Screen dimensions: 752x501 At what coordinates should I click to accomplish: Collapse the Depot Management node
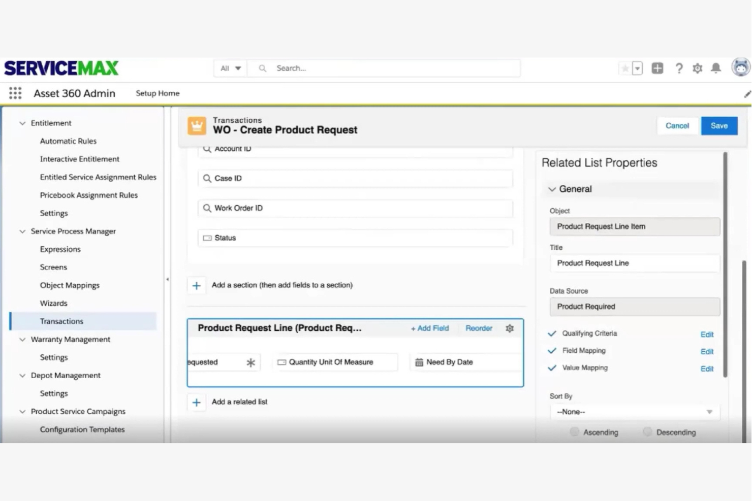(22, 376)
